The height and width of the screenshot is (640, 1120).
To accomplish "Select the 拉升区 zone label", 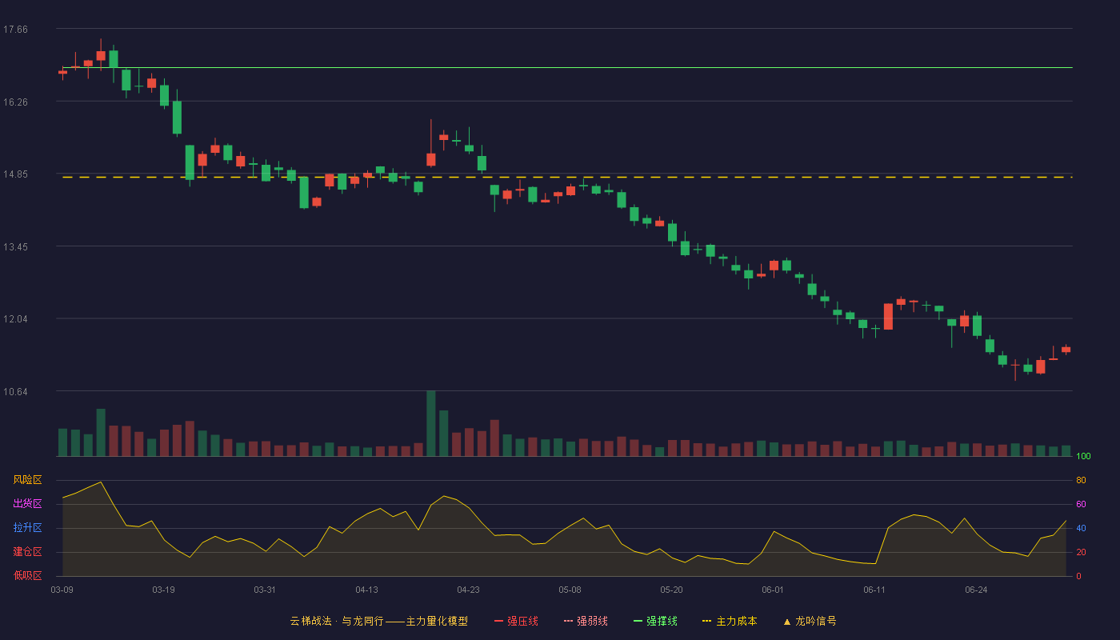I will (27, 528).
